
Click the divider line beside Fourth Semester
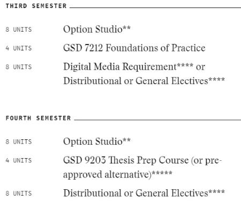tap(157, 120)
